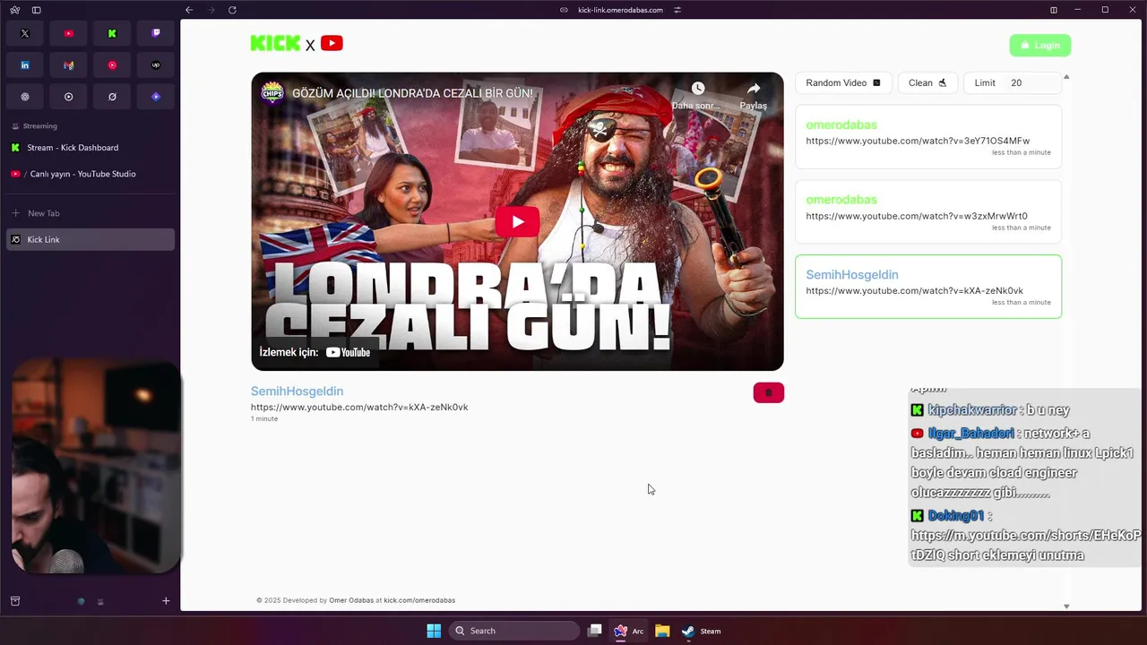This screenshot has width=1147, height=645.
Task: Click chat username kipchakwarrior
Action: tap(972, 410)
